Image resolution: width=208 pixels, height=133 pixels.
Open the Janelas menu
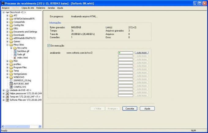(x=51, y=8)
